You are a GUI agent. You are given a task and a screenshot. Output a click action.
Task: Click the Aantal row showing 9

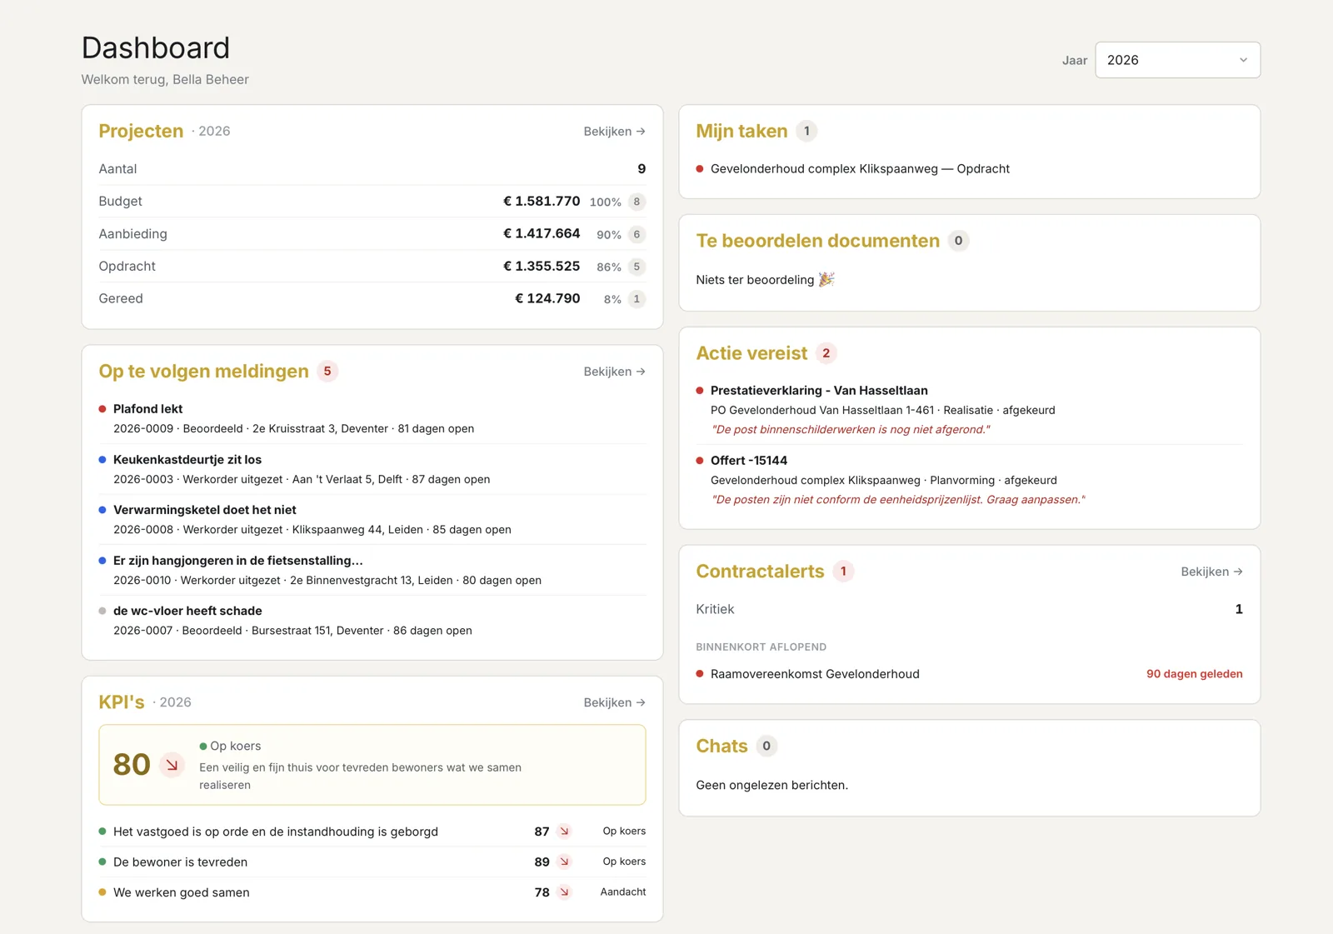(372, 168)
